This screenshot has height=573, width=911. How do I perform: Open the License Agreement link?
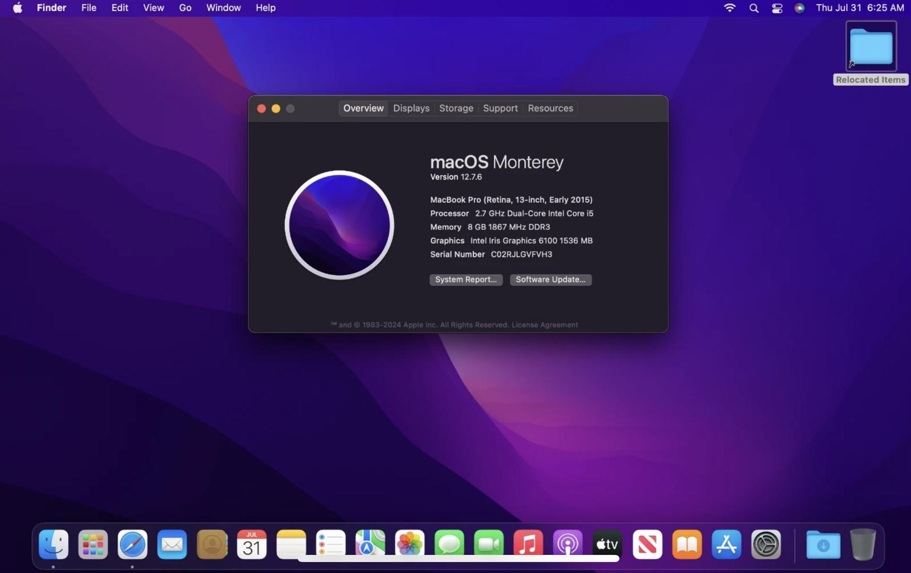[x=544, y=325]
